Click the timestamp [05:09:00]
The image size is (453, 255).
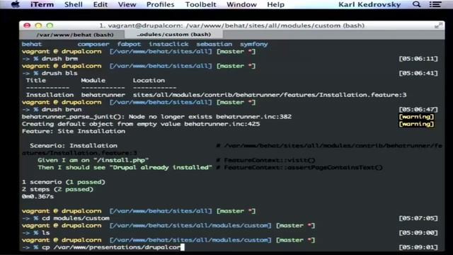(x=418, y=233)
